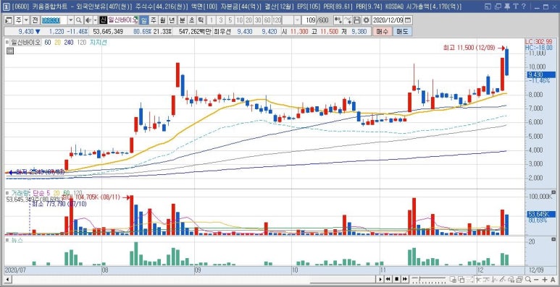Click the zoom magnifier icon at bottom right
The height and width of the screenshot is (287, 560).
pos(527,279)
